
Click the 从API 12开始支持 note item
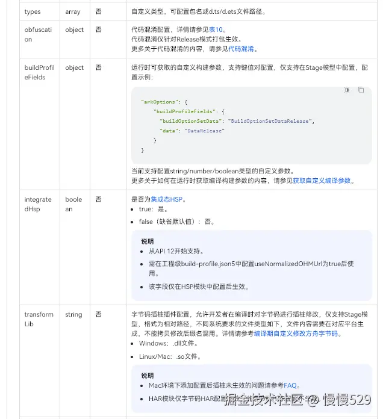(176, 251)
